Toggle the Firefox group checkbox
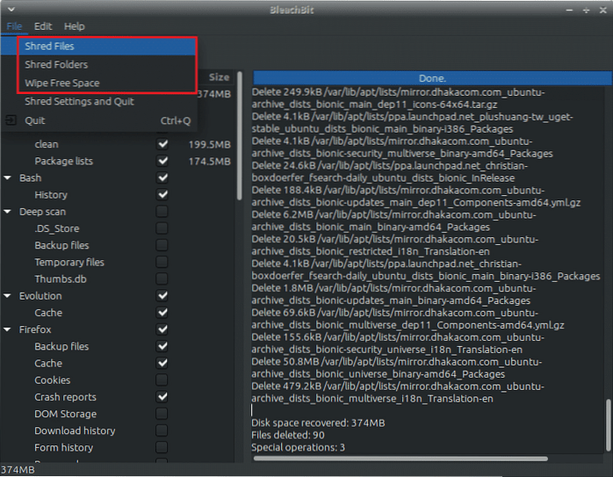 pyautogui.click(x=162, y=329)
